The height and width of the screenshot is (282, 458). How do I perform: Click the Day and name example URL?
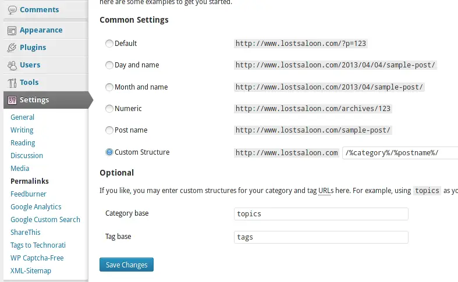click(335, 65)
